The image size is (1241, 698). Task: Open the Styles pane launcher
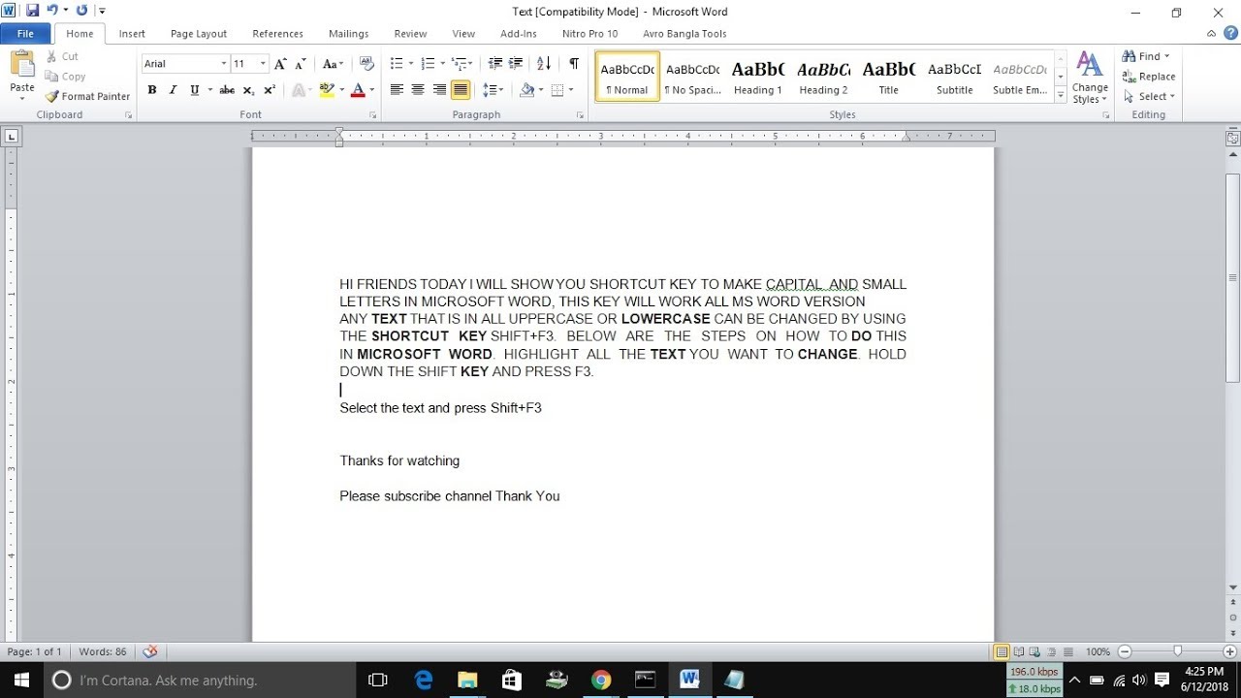click(x=1105, y=115)
